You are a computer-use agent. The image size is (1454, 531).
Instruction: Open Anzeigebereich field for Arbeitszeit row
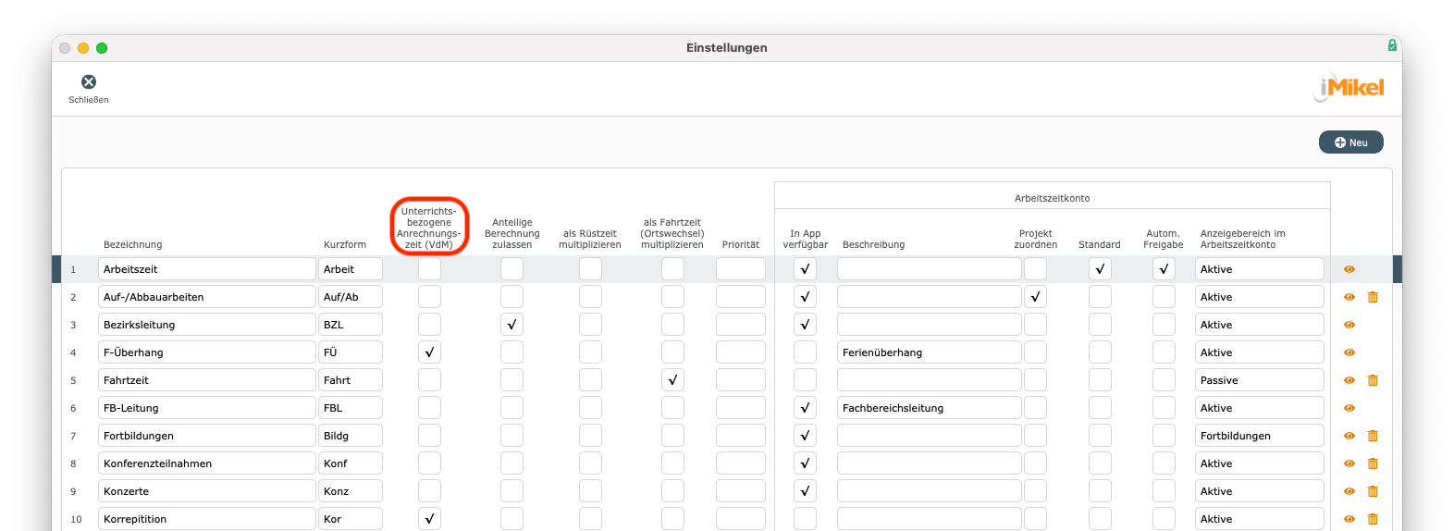pyautogui.click(x=1260, y=269)
